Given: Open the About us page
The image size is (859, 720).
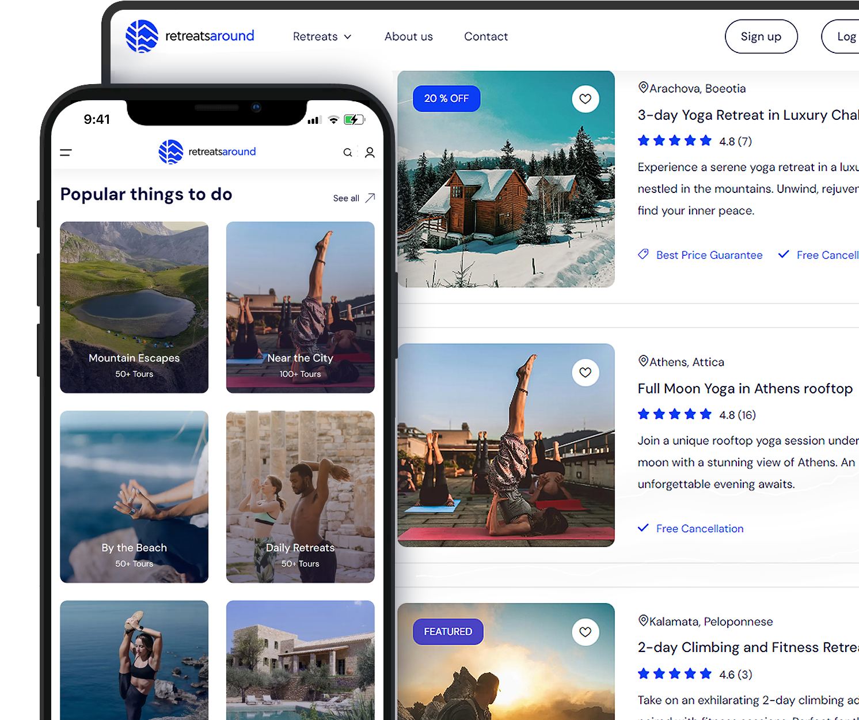Looking at the screenshot, I should coord(409,36).
